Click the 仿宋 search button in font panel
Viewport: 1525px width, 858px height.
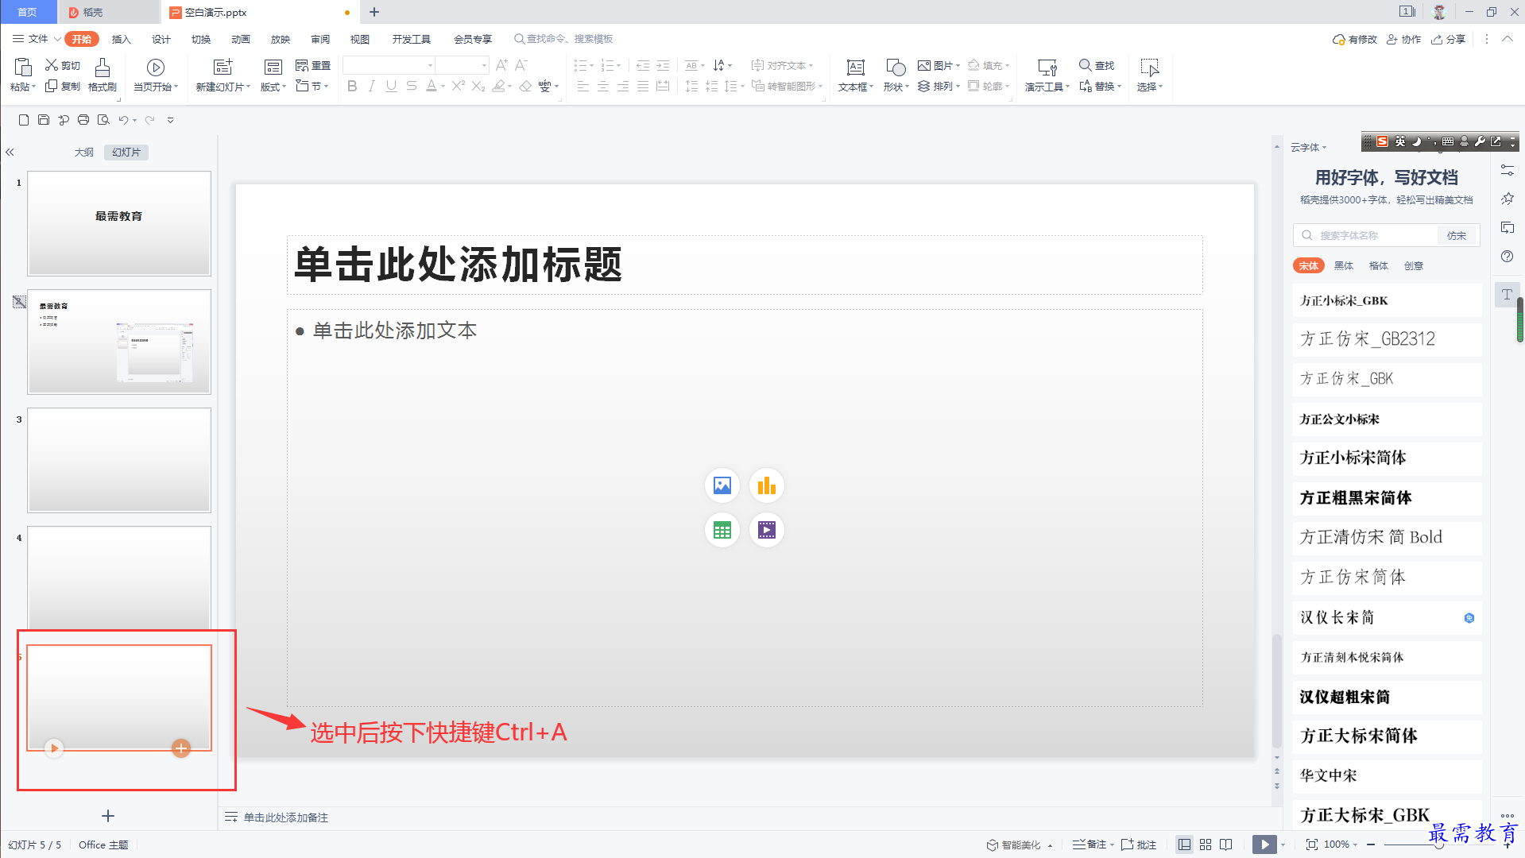pos(1456,235)
